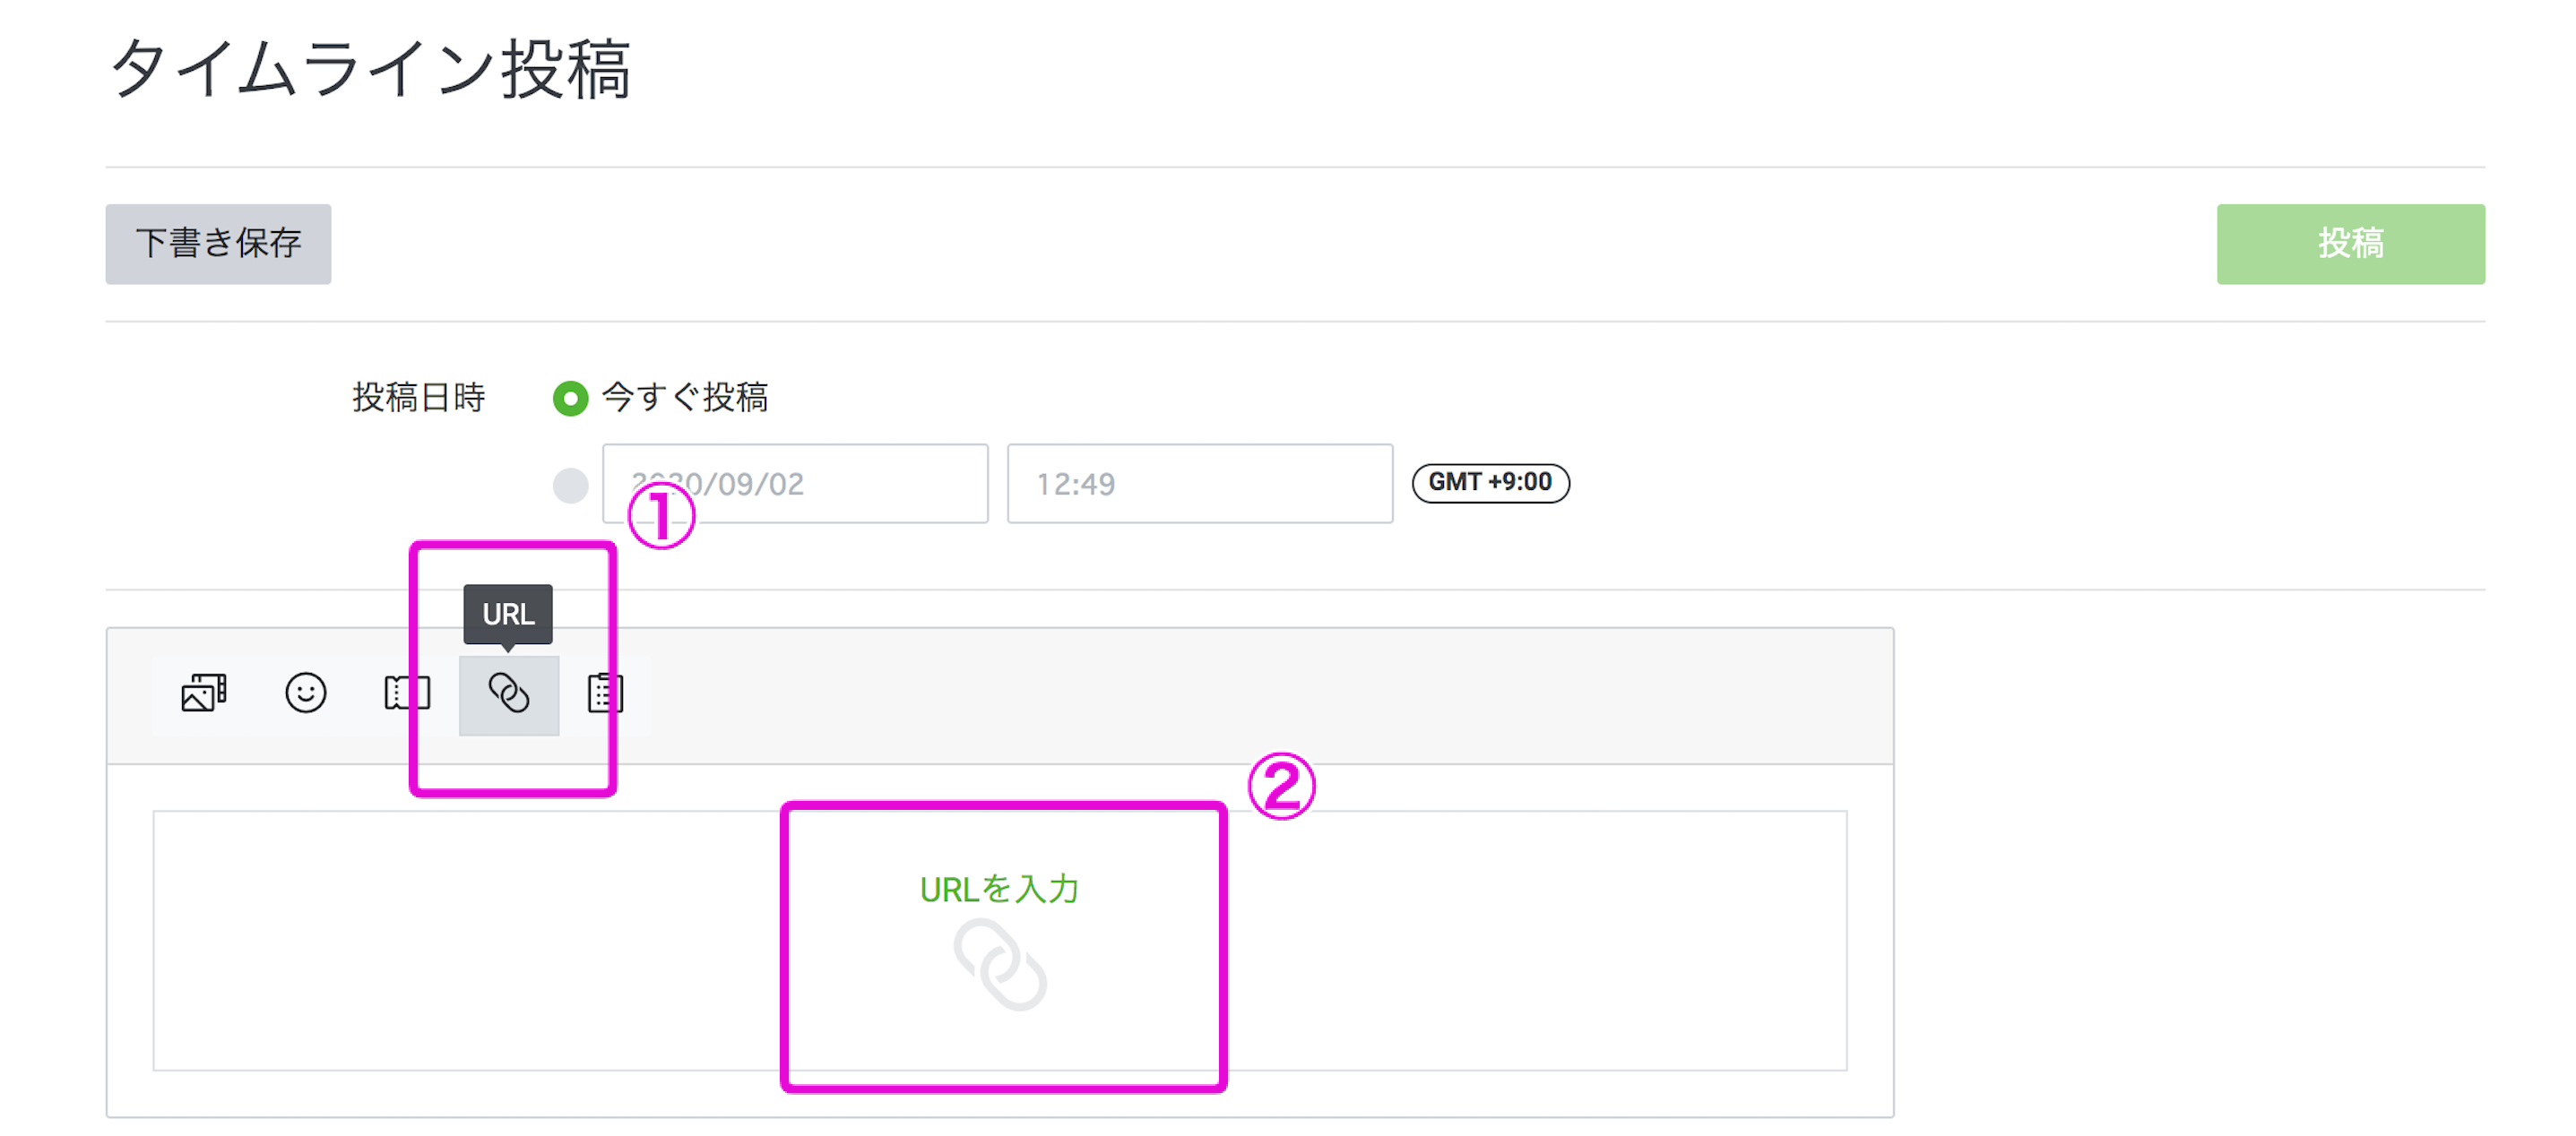2576x1136 pixels.
Task: Select the URL chain-link toolbar icon
Action: point(509,694)
